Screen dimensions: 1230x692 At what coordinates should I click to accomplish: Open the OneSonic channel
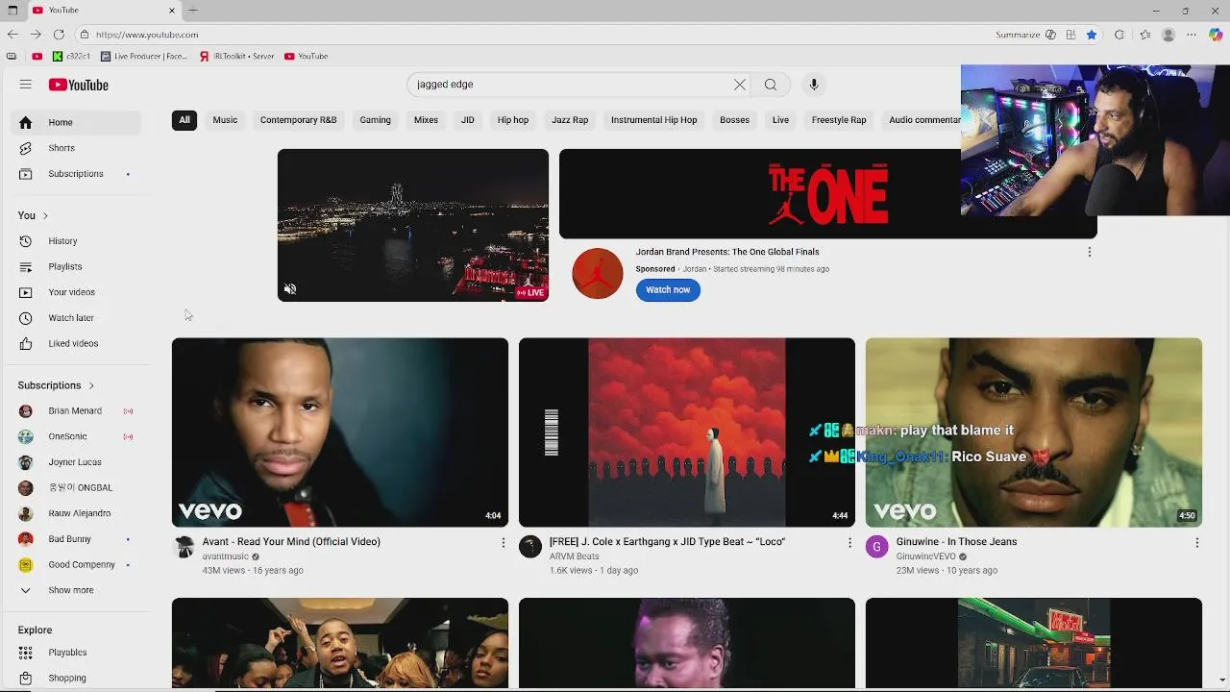point(77,436)
